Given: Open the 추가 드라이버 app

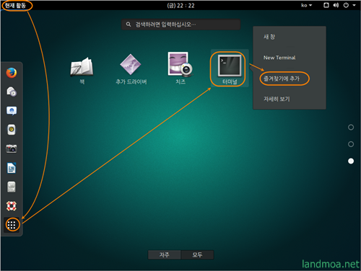Looking at the screenshot, I should coord(131,69).
